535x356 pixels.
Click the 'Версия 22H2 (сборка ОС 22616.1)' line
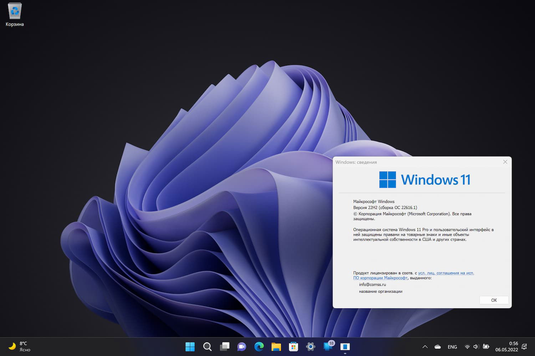click(x=385, y=208)
